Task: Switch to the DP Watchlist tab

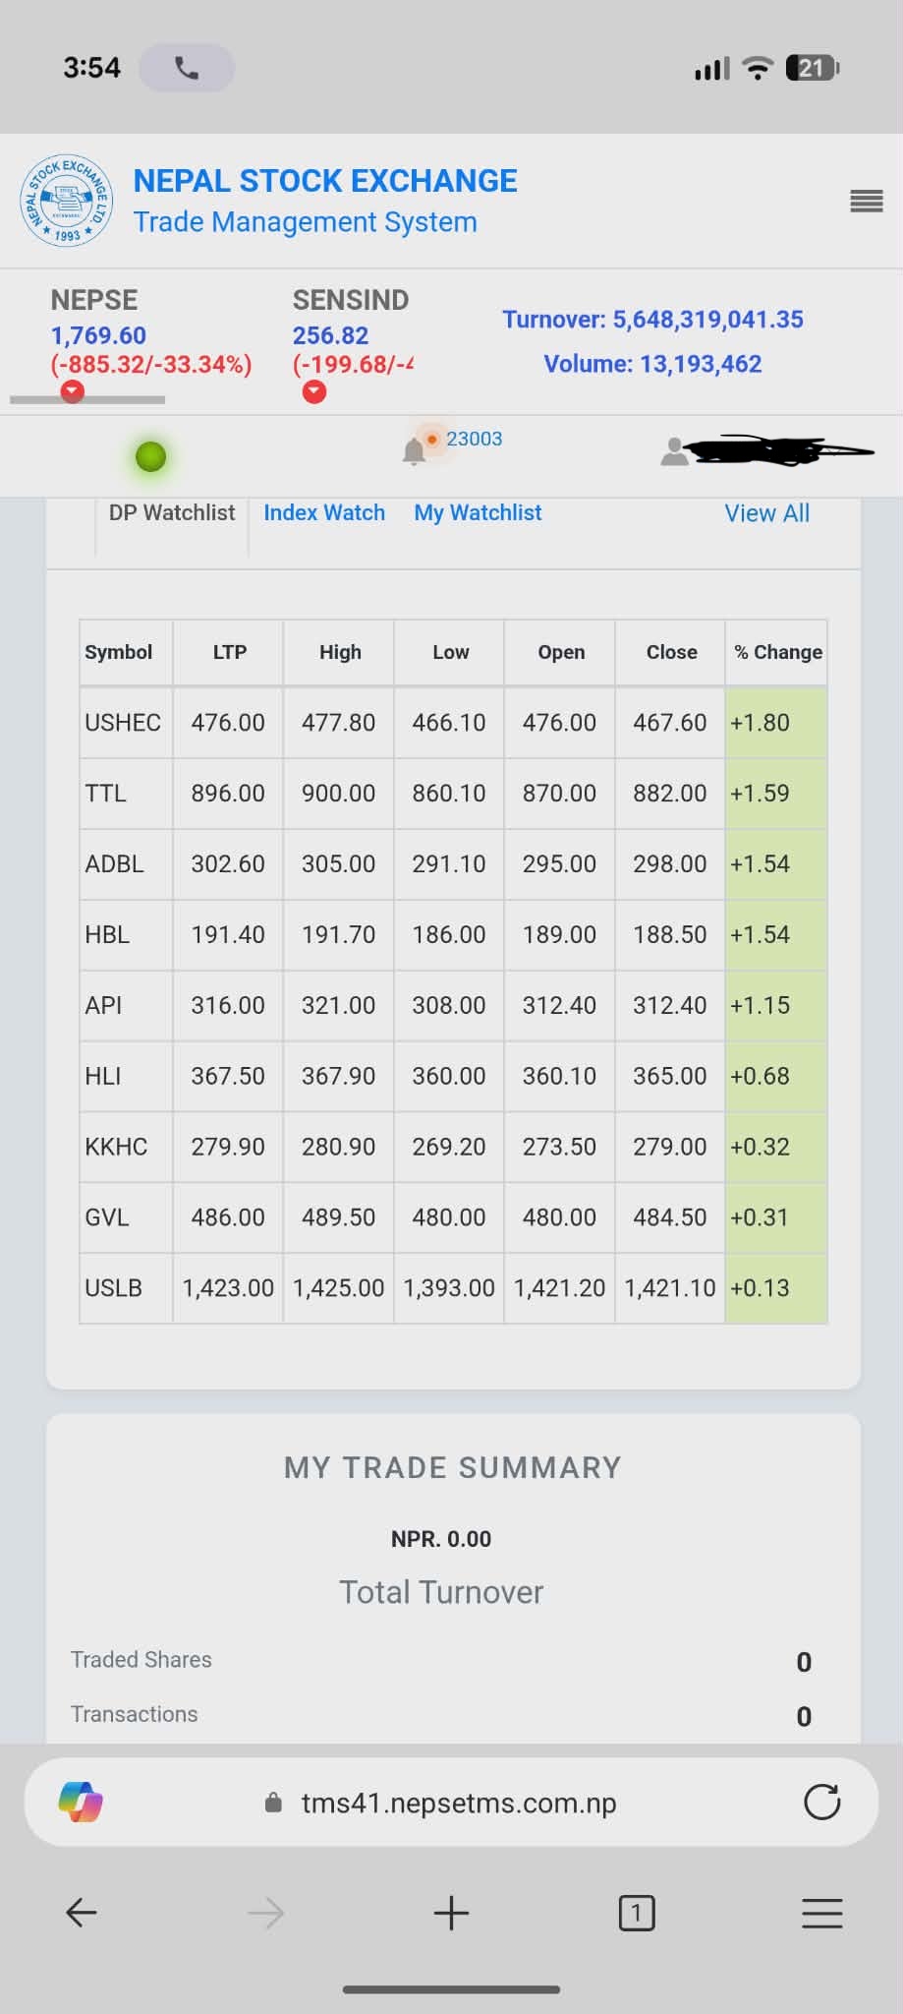Action: pyautogui.click(x=172, y=513)
